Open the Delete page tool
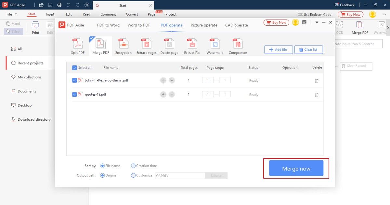 coord(169,46)
